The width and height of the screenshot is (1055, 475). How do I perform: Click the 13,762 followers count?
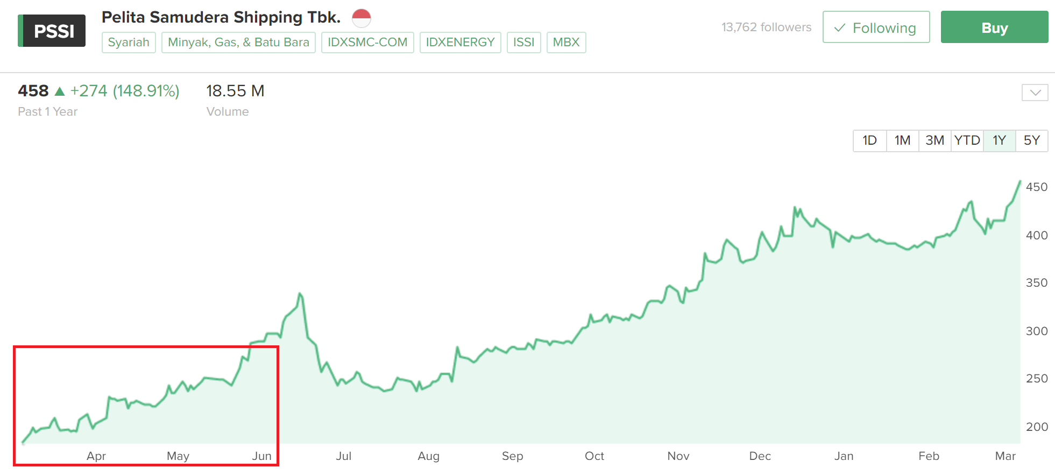(x=766, y=27)
